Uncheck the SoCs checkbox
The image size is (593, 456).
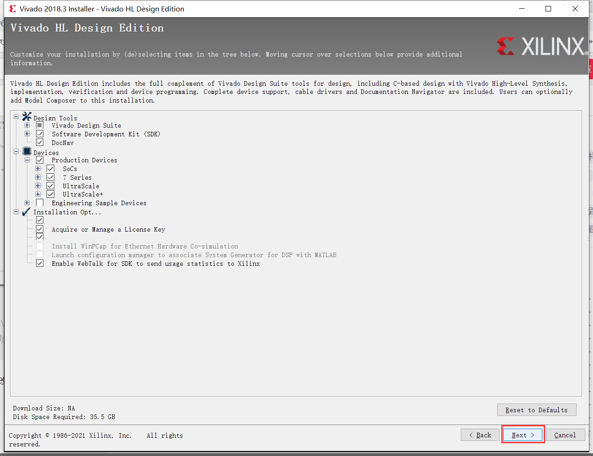51,168
